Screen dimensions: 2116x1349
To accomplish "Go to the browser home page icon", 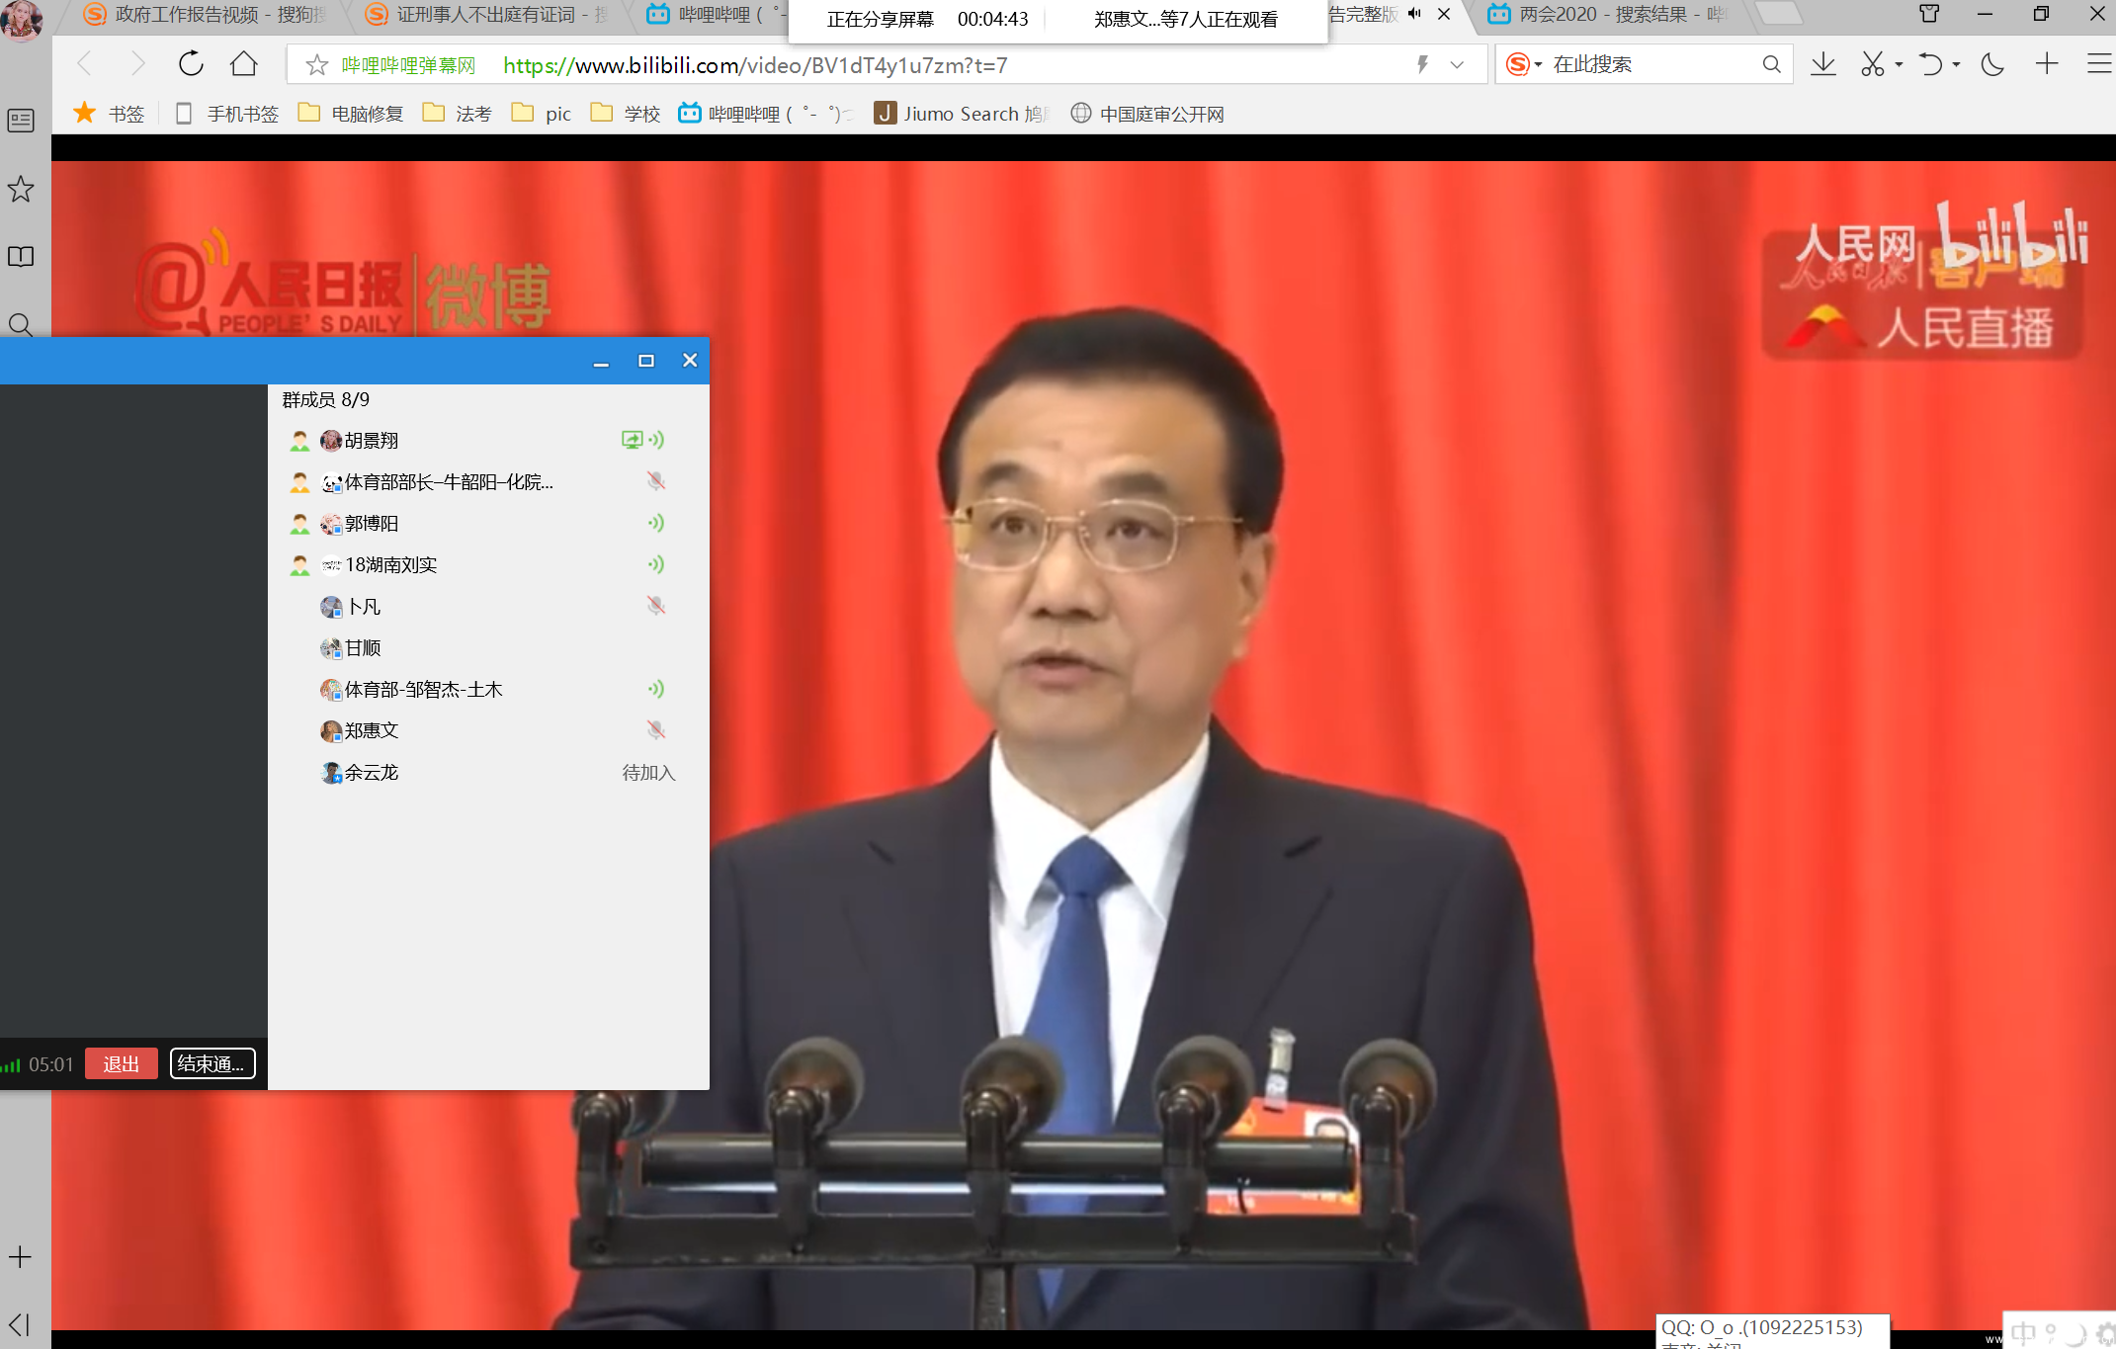I will (243, 64).
